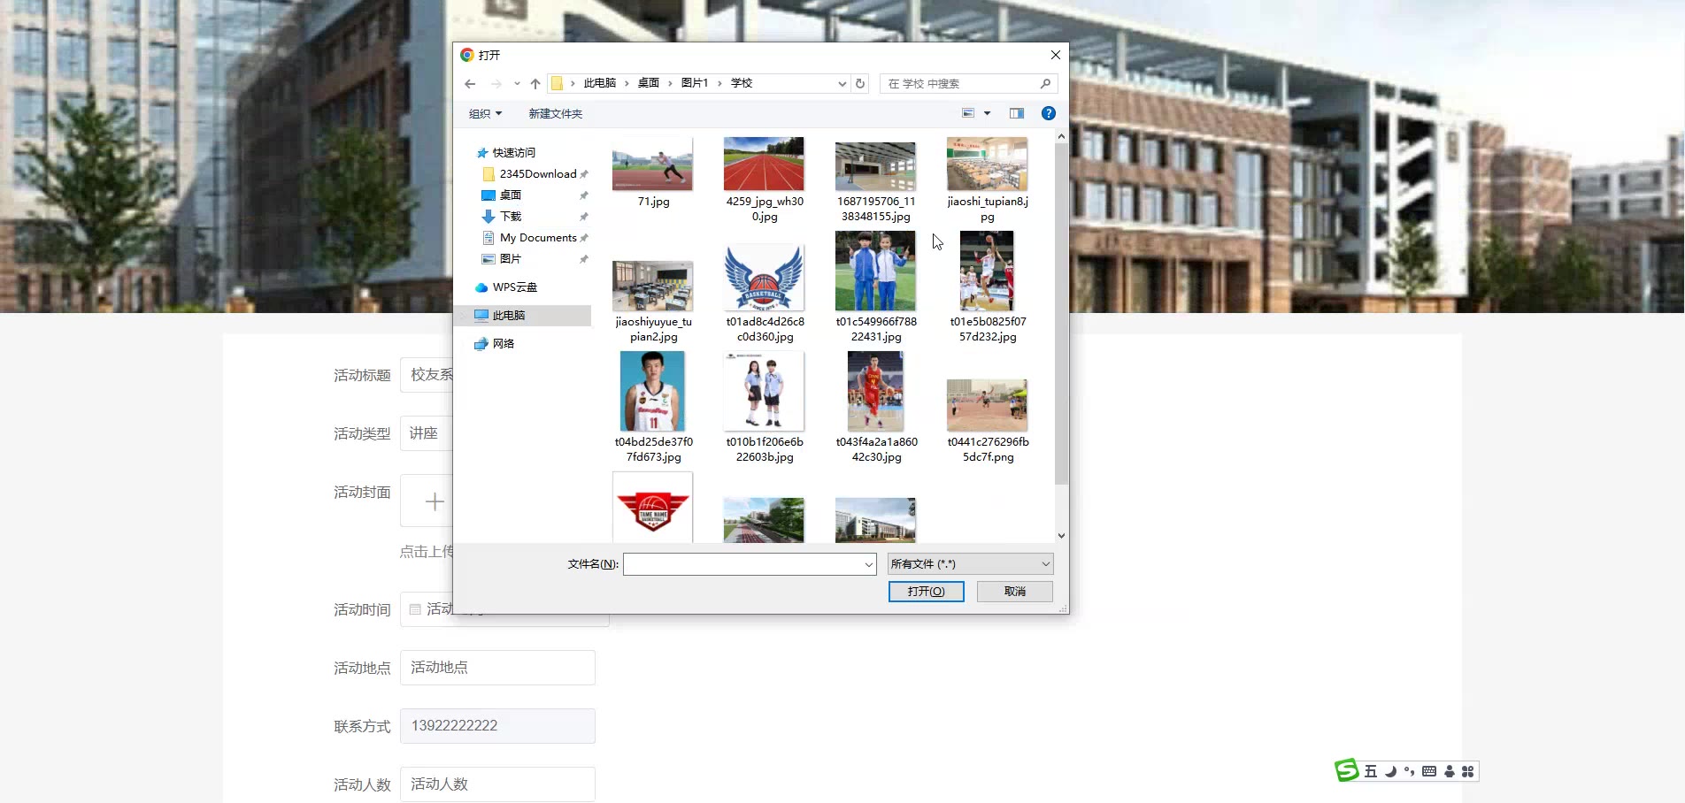Expand the address bar history dropdown
The image size is (1685, 803).
point(842,84)
